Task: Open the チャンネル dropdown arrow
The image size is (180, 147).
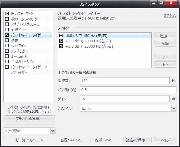Action: click(x=174, y=108)
